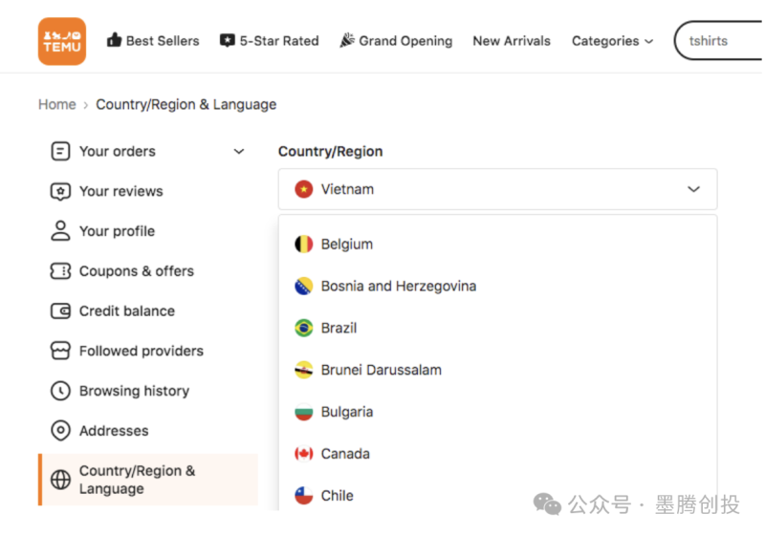Screen dimensions: 765x535
Task: Click the Your orders sidebar icon
Action: [x=60, y=151]
